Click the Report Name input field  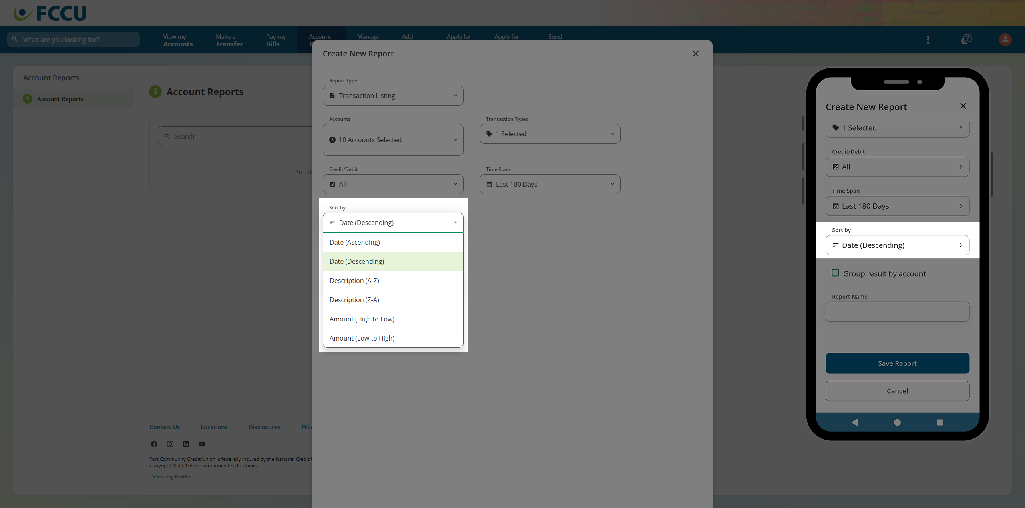click(897, 312)
